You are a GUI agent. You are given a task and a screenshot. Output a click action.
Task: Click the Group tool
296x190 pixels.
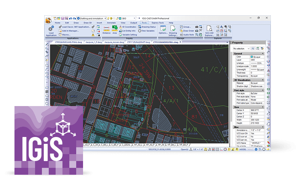[186, 27]
